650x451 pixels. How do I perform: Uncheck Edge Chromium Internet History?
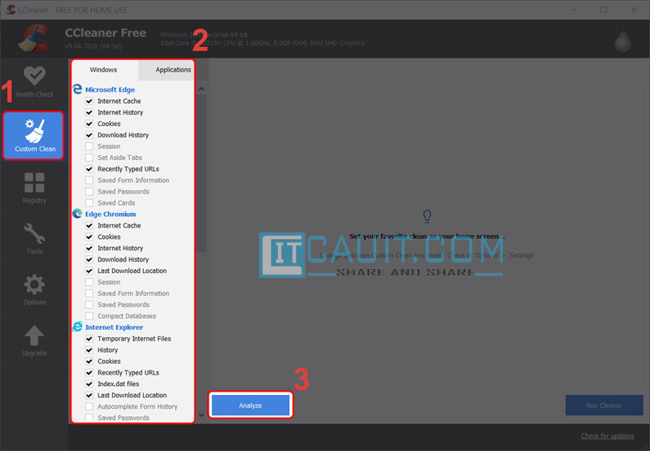89,248
